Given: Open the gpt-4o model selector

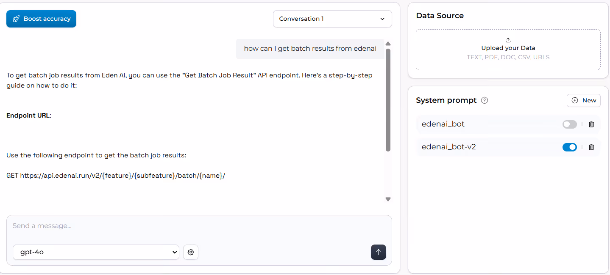Looking at the screenshot, I should pyautogui.click(x=96, y=252).
